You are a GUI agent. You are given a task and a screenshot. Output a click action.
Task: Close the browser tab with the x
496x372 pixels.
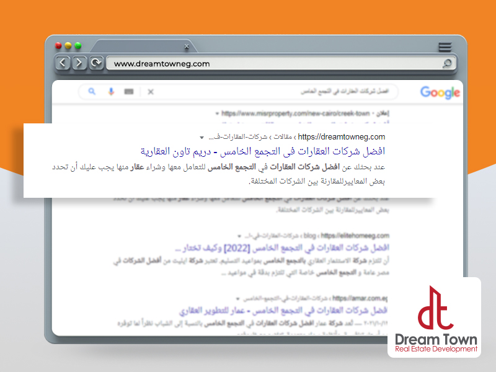point(187,47)
